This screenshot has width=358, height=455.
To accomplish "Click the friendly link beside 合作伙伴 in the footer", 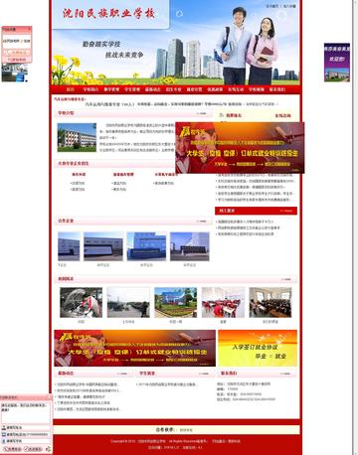I will click(186, 430).
